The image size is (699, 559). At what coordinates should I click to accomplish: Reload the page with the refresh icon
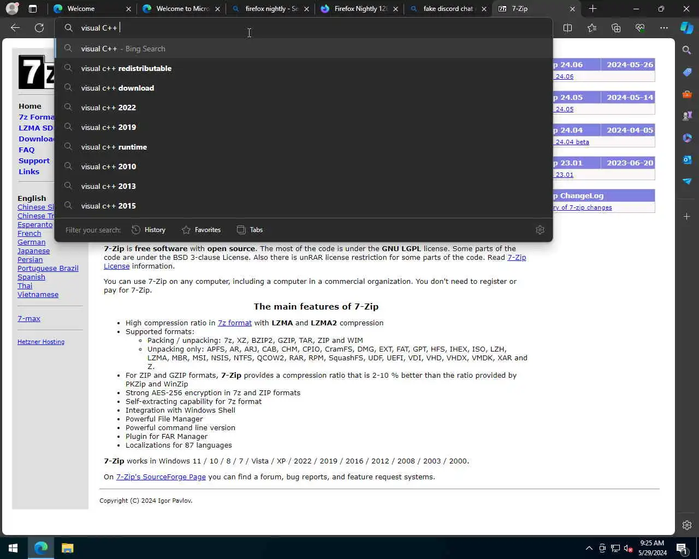tap(39, 28)
